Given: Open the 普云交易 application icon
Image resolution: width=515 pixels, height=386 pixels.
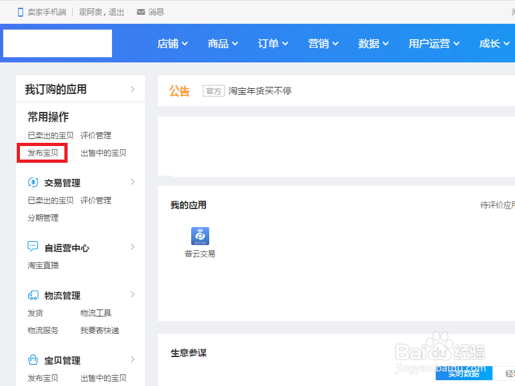Looking at the screenshot, I should (200, 236).
